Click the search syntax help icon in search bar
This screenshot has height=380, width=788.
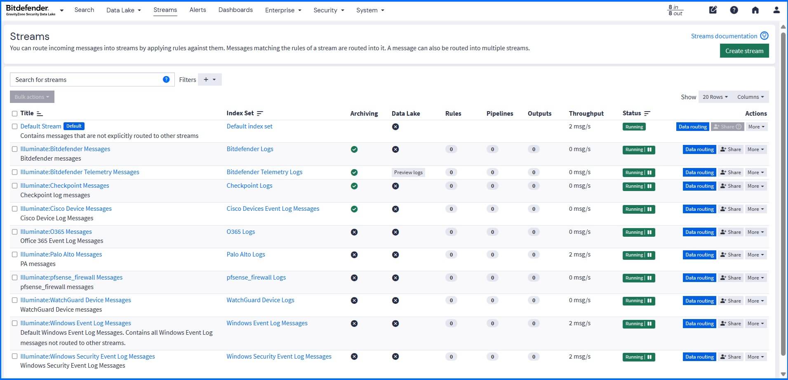point(166,79)
